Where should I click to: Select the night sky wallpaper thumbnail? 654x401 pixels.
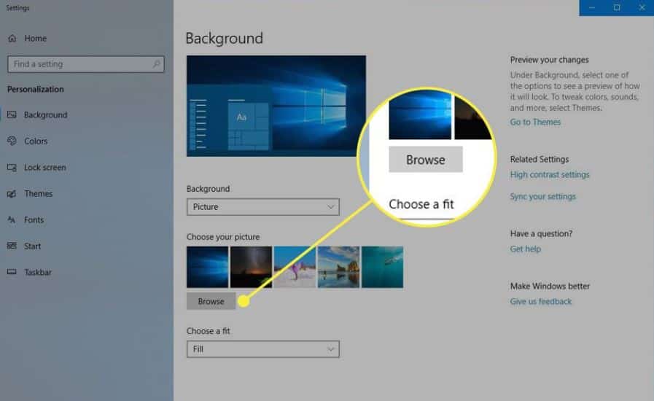[251, 267]
